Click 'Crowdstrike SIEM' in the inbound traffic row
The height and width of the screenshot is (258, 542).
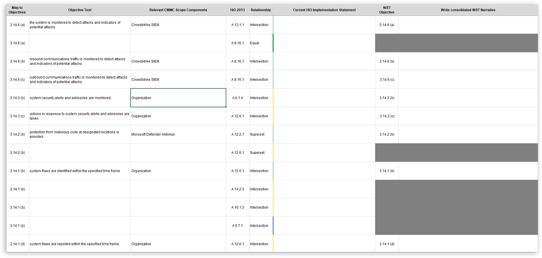(x=178, y=61)
